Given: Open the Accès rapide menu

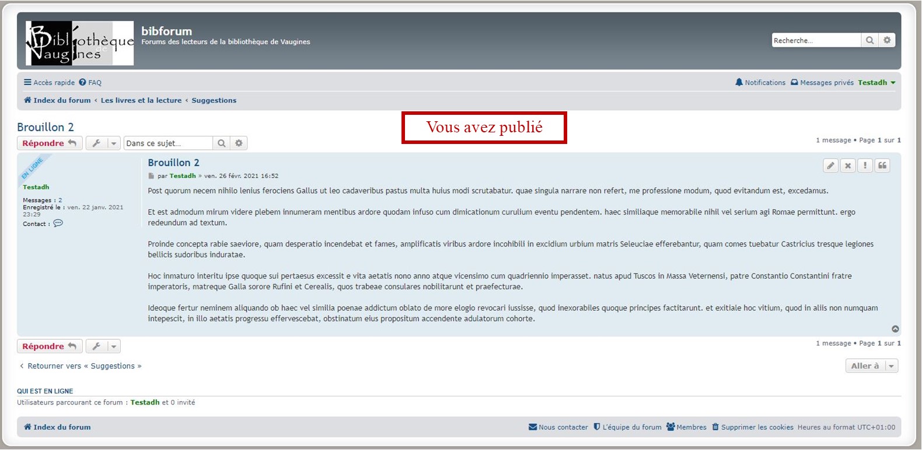Looking at the screenshot, I should [x=49, y=83].
